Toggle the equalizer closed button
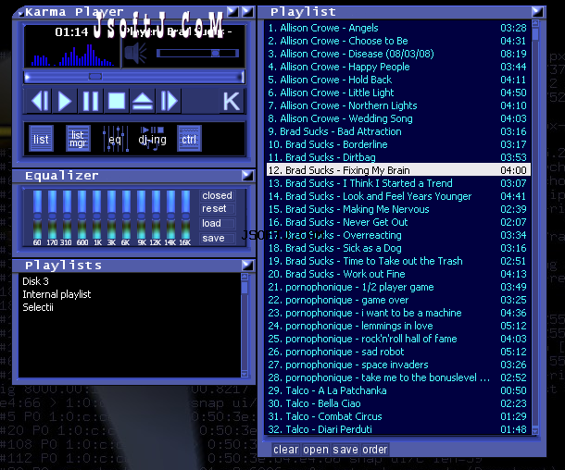Viewport: 565px width, 470px height. pos(218,195)
